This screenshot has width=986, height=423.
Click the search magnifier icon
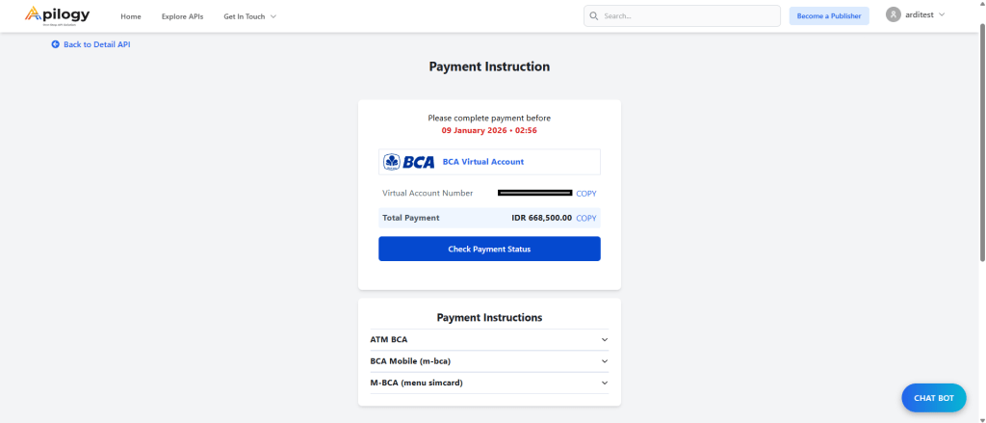(594, 16)
